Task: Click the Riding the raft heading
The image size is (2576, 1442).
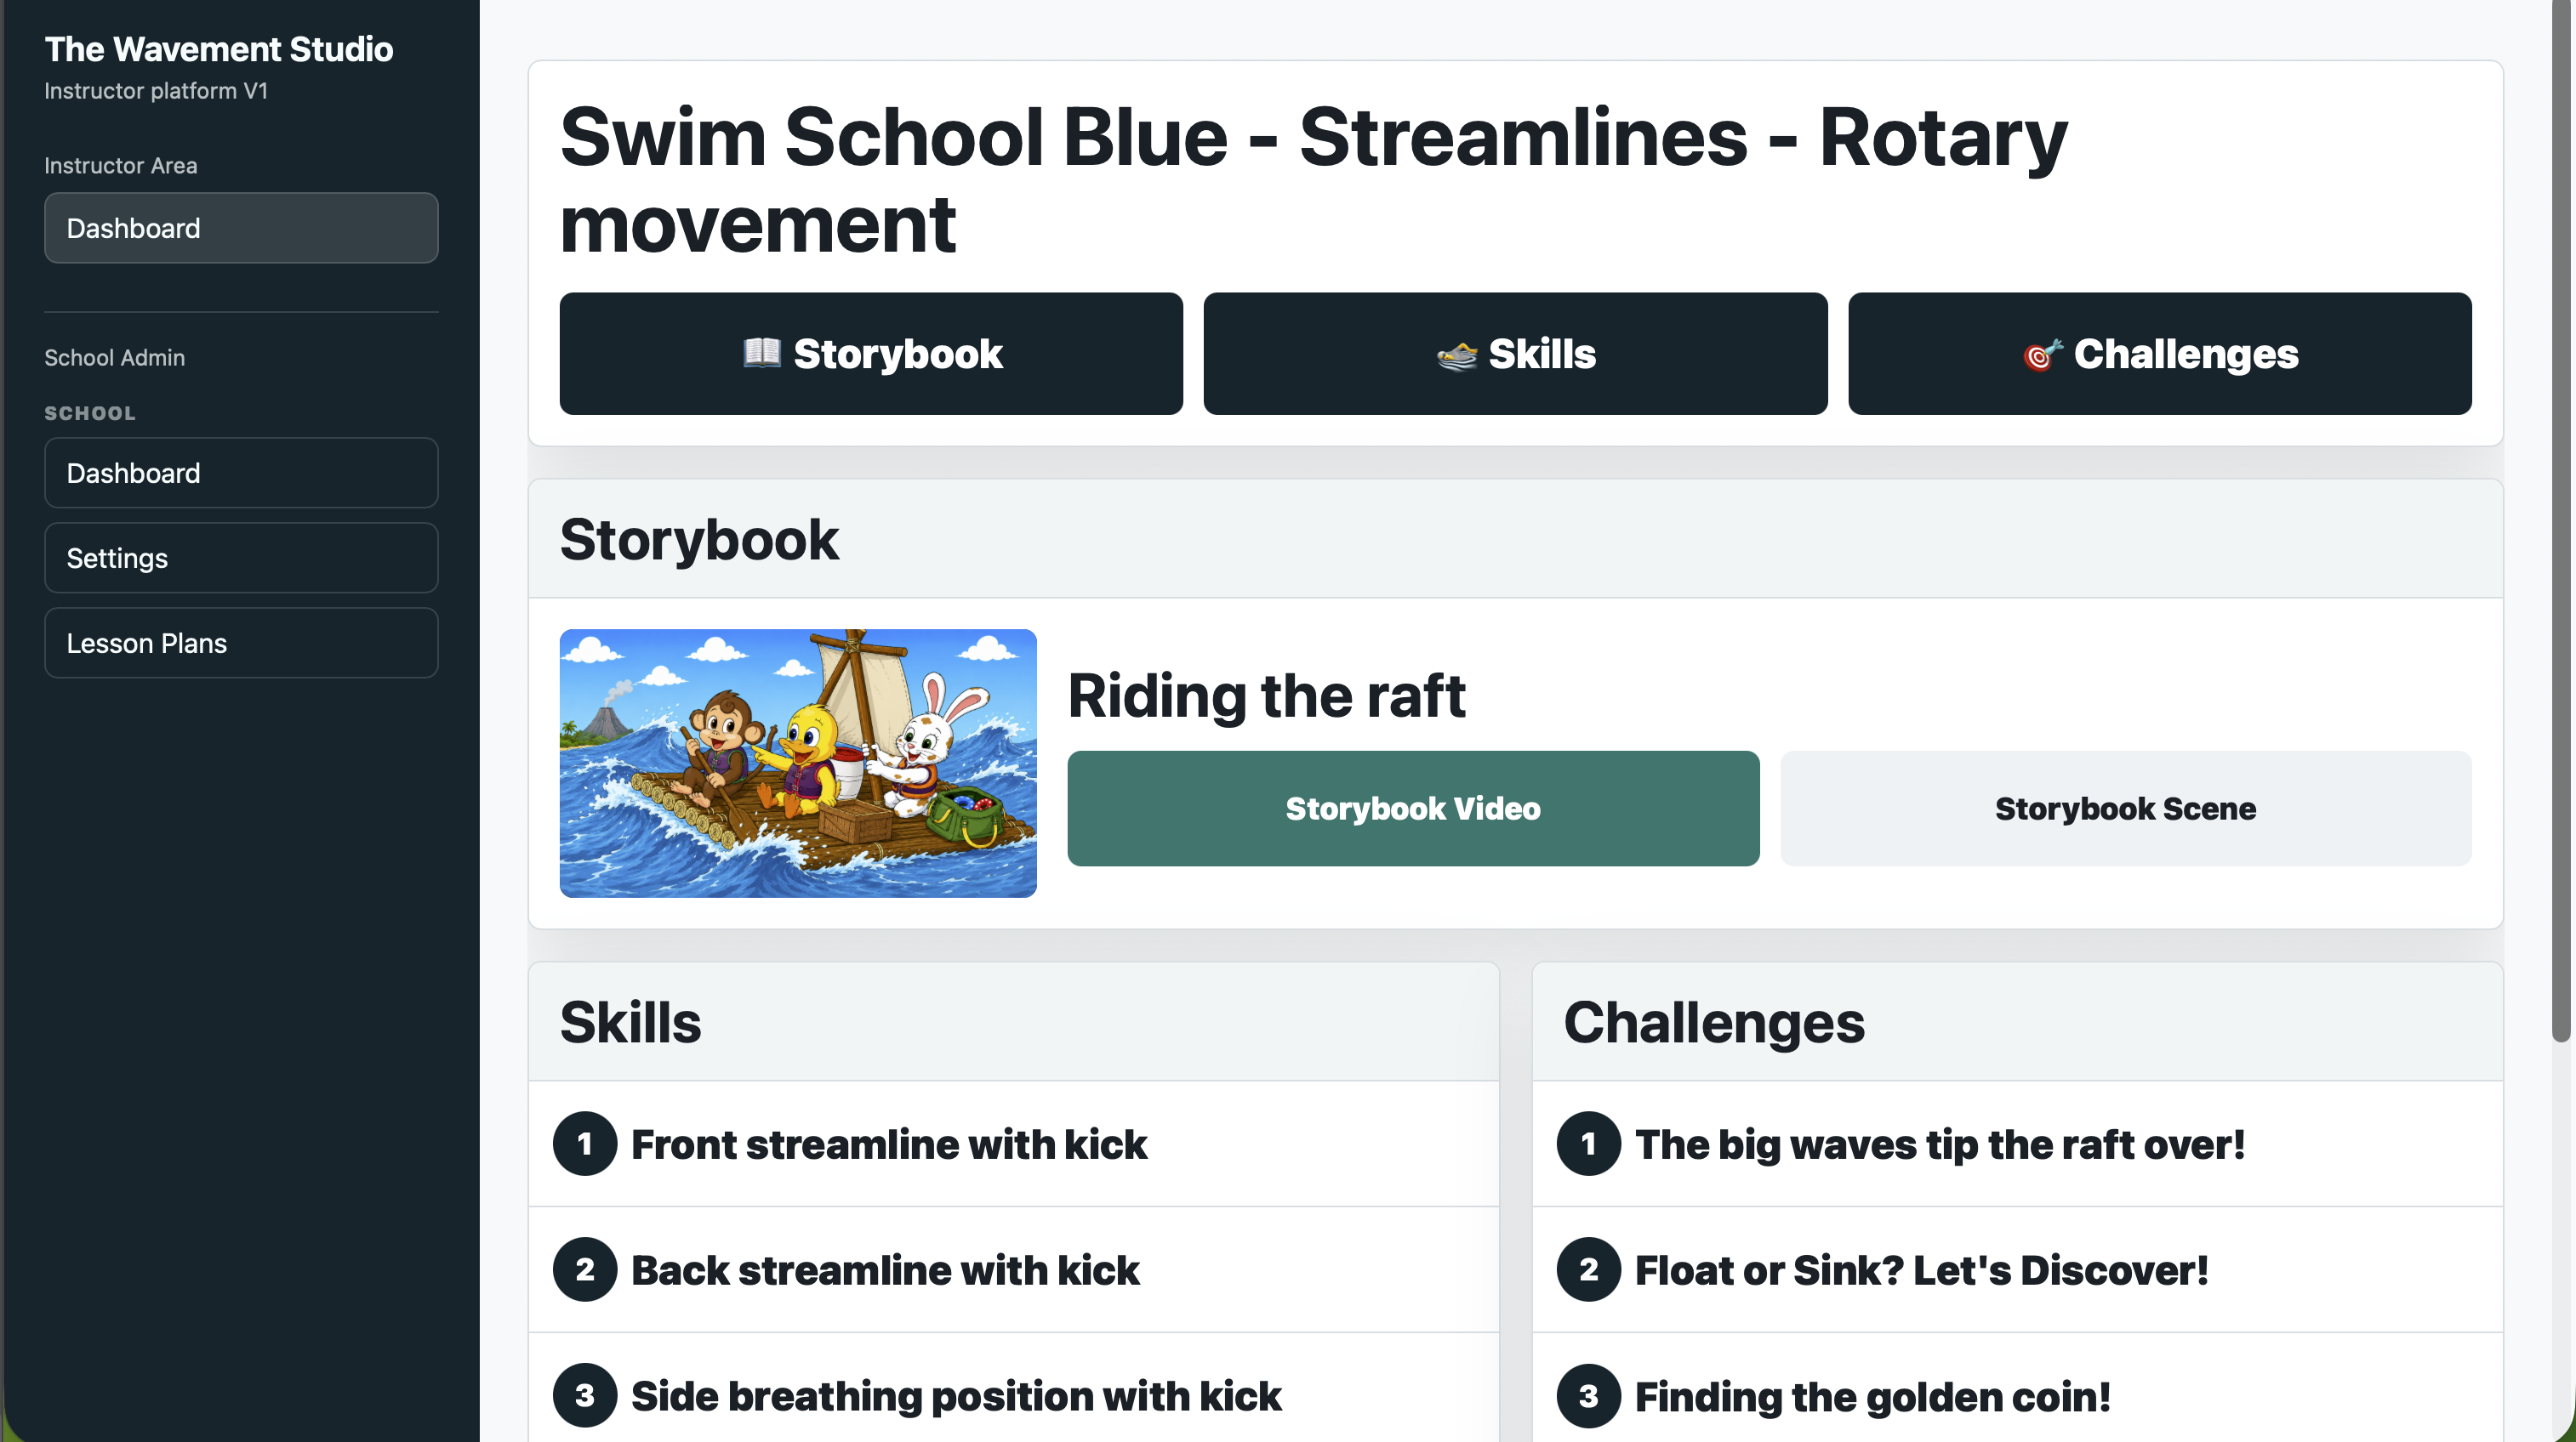Action: coord(1266,695)
